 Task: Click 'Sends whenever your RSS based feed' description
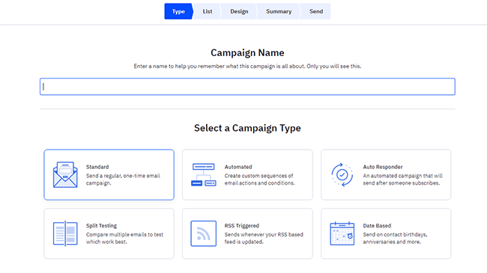pos(264,238)
